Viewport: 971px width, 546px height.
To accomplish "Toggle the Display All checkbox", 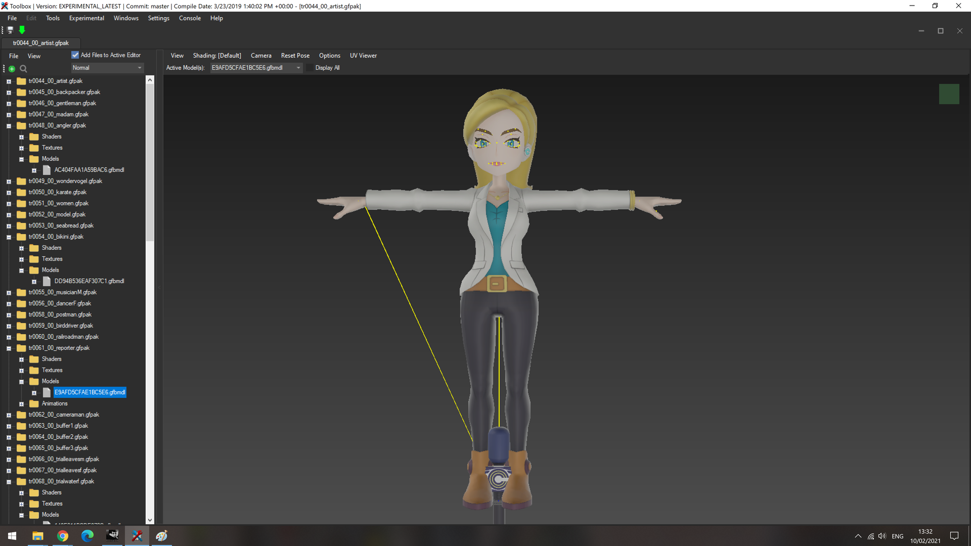I will click(310, 68).
